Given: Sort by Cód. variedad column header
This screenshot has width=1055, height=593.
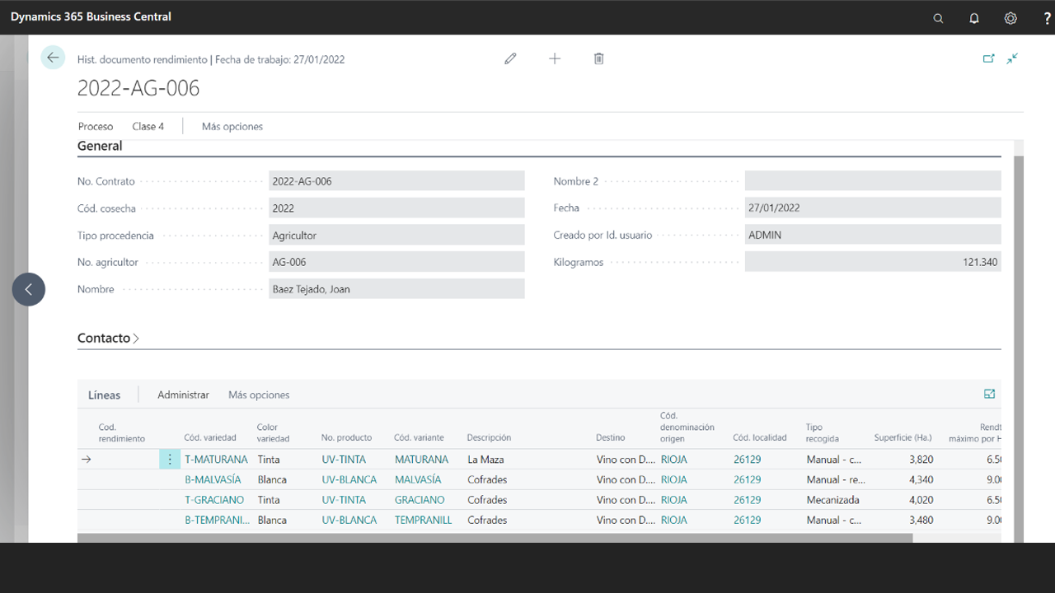Looking at the screenshot, I should 210,437.
